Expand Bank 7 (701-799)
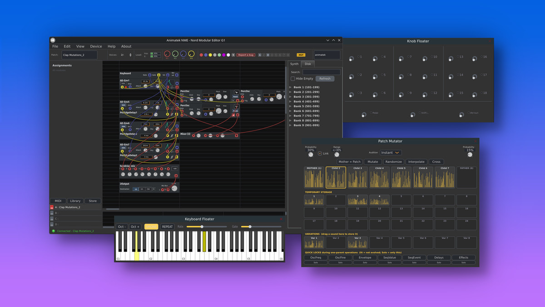 (291, 116)
